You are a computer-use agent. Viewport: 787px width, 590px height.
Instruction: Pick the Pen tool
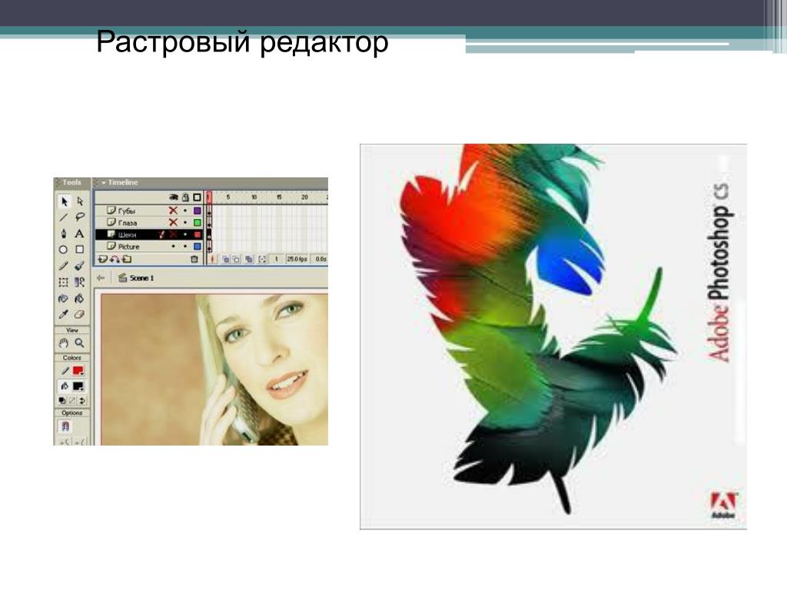[64, 234]
